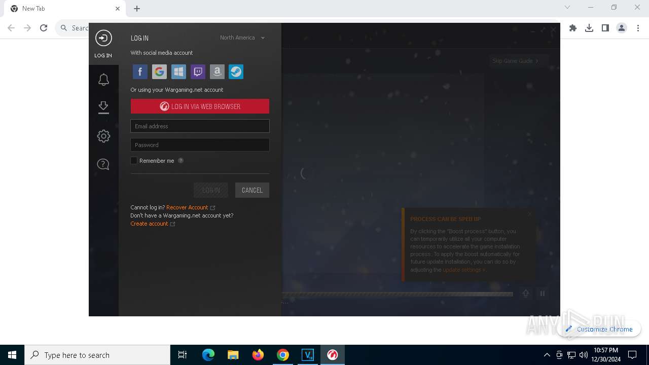The image size is (649, 365).
Task: Expand the North America region dropdown
Action: pyautogui.click(x=242, y=38)
